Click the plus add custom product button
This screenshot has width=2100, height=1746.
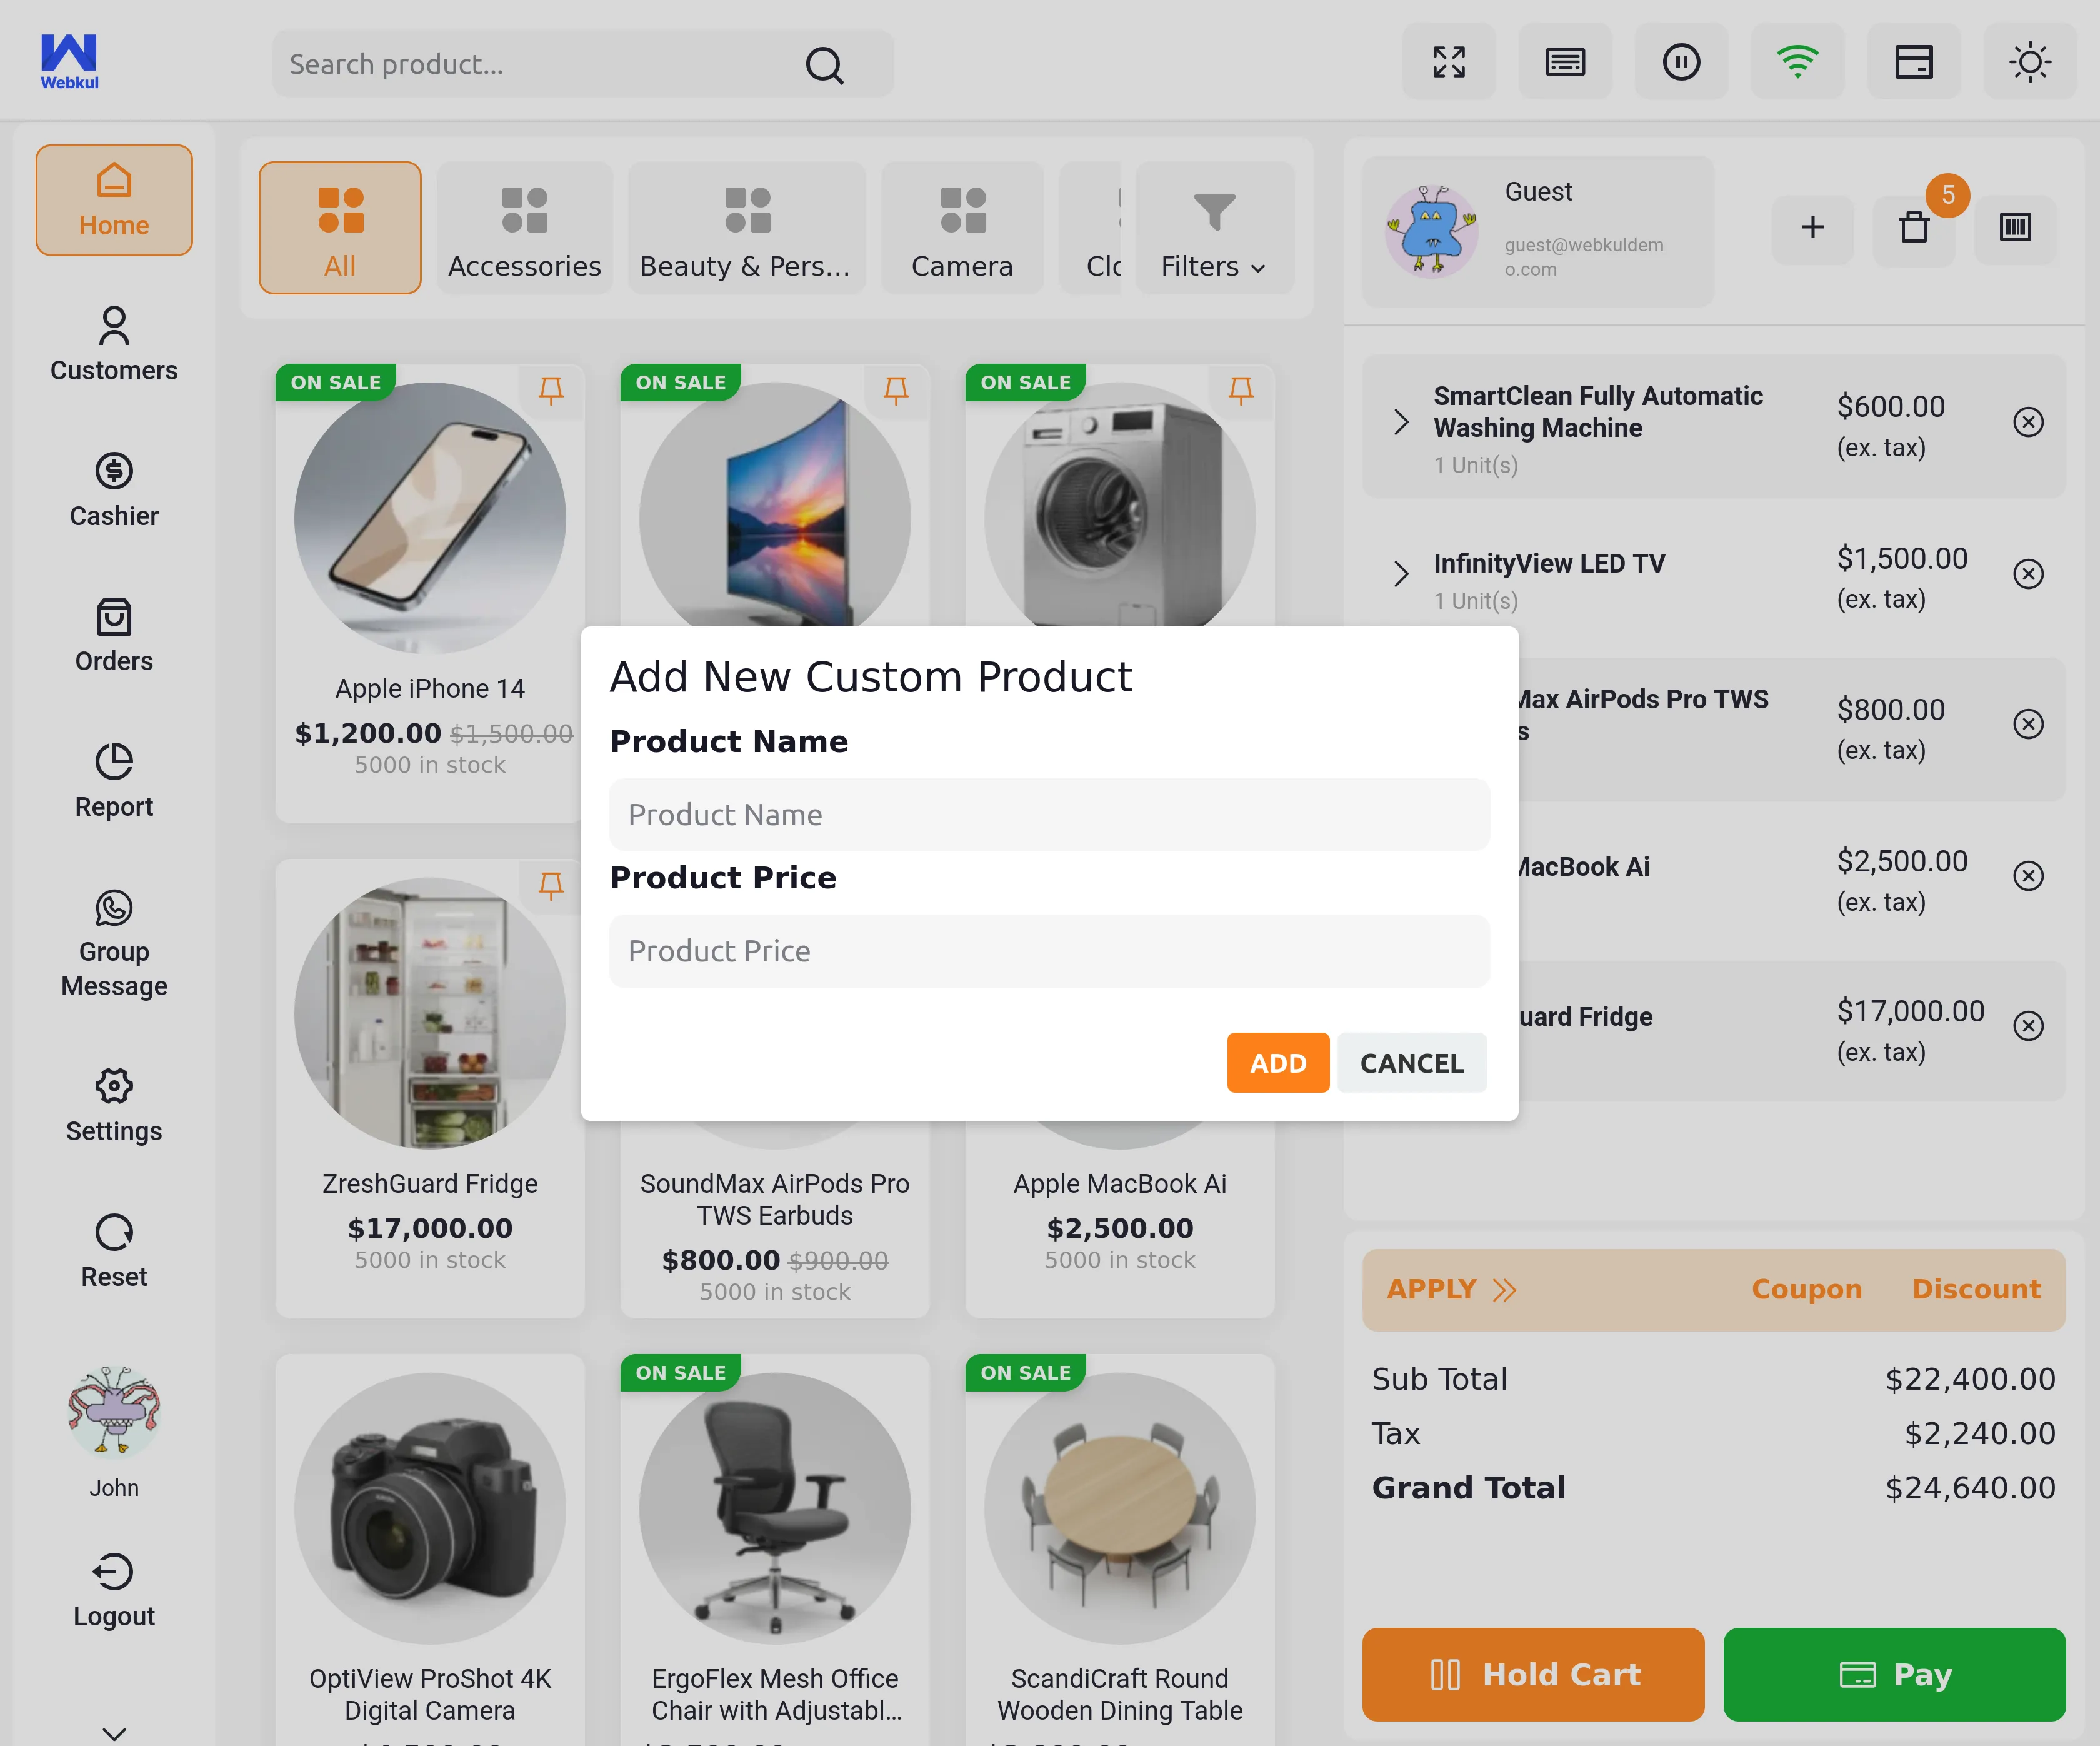[x=1813, y=228]
